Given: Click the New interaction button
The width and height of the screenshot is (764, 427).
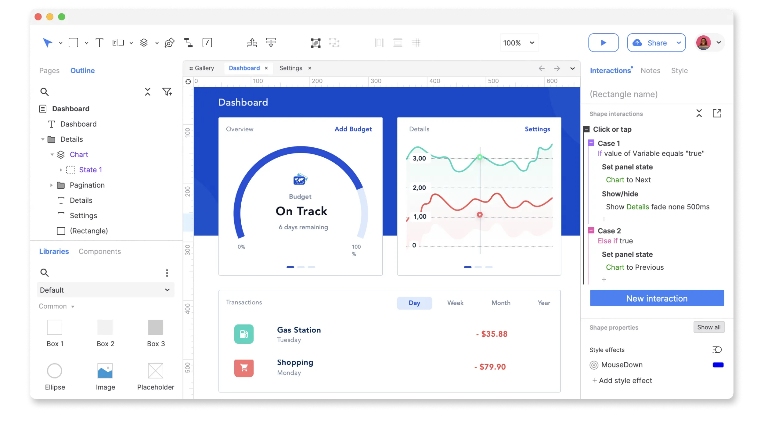Looking at the screenshot, I should (x=657, y=298).
